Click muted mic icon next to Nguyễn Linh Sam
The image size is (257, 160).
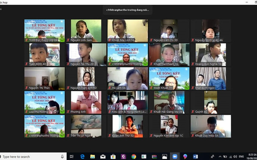[x=68, y=40]
